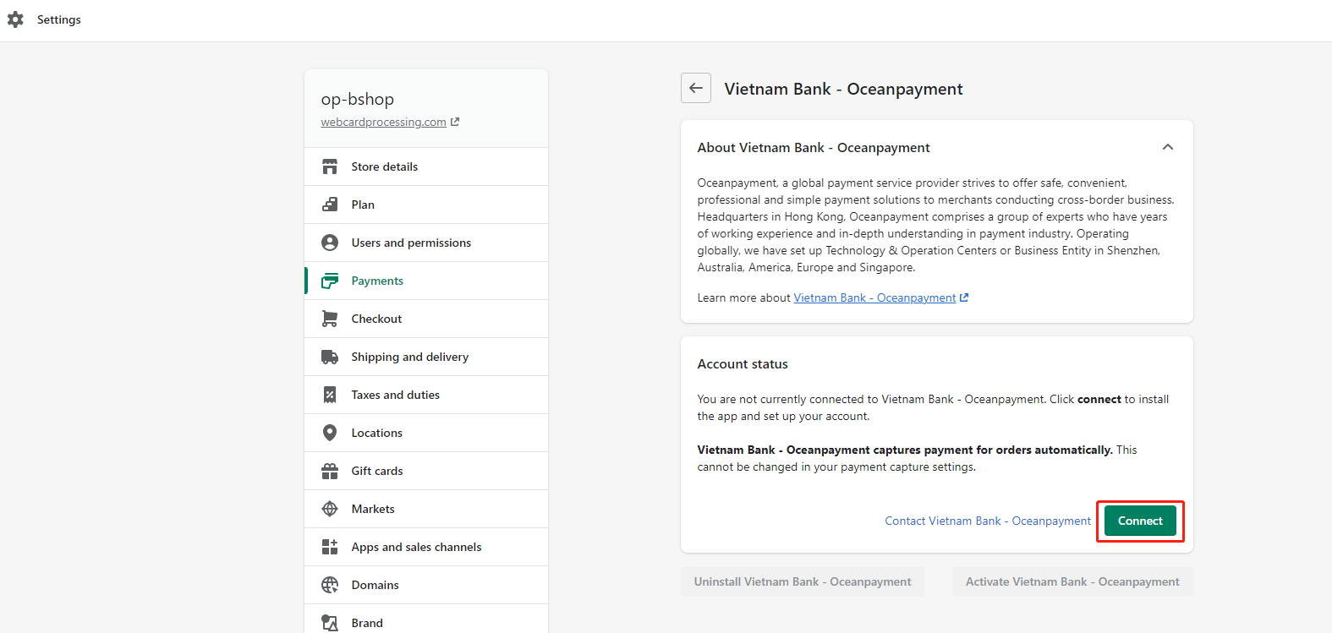Open the webcardprocessing.com store link
Screen dimensions: 1332x633
pyautogui.click(x=383, y=122)
